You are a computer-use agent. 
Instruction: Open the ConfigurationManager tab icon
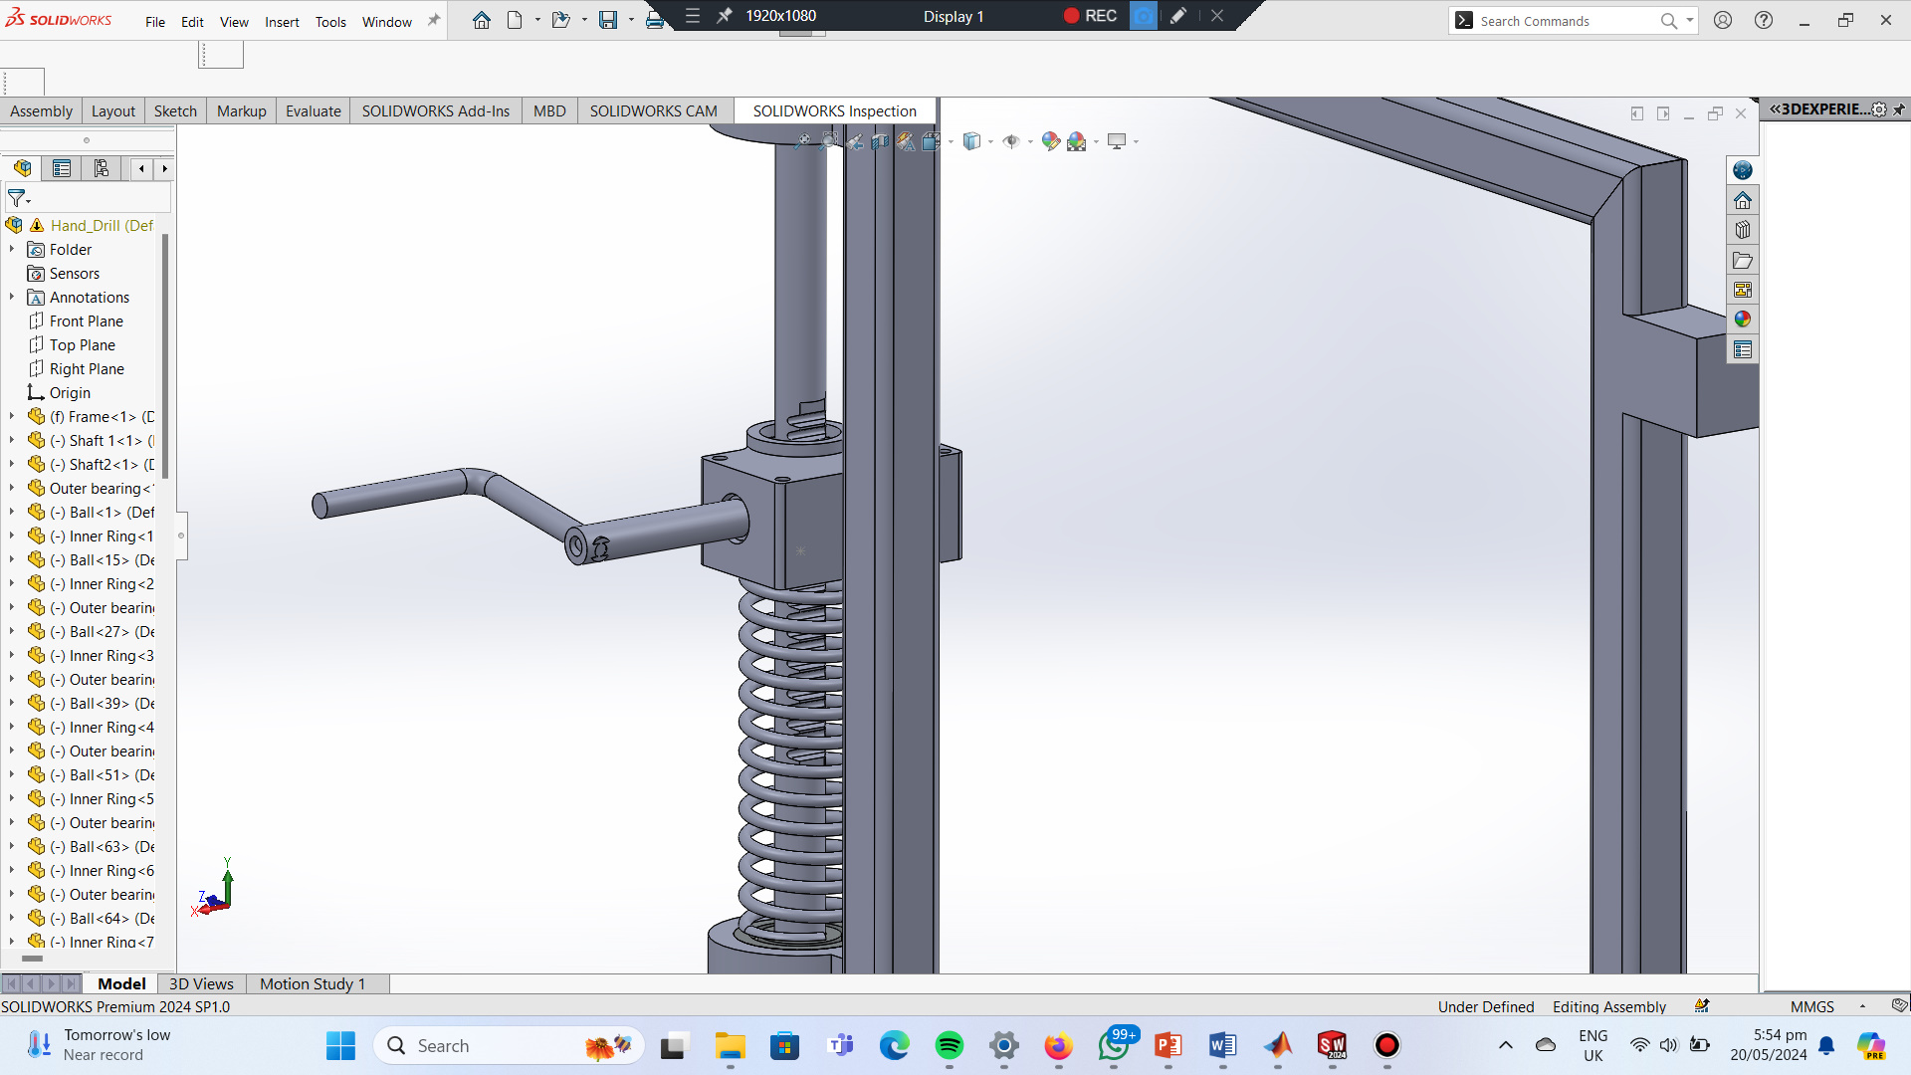tap(101, 168)
